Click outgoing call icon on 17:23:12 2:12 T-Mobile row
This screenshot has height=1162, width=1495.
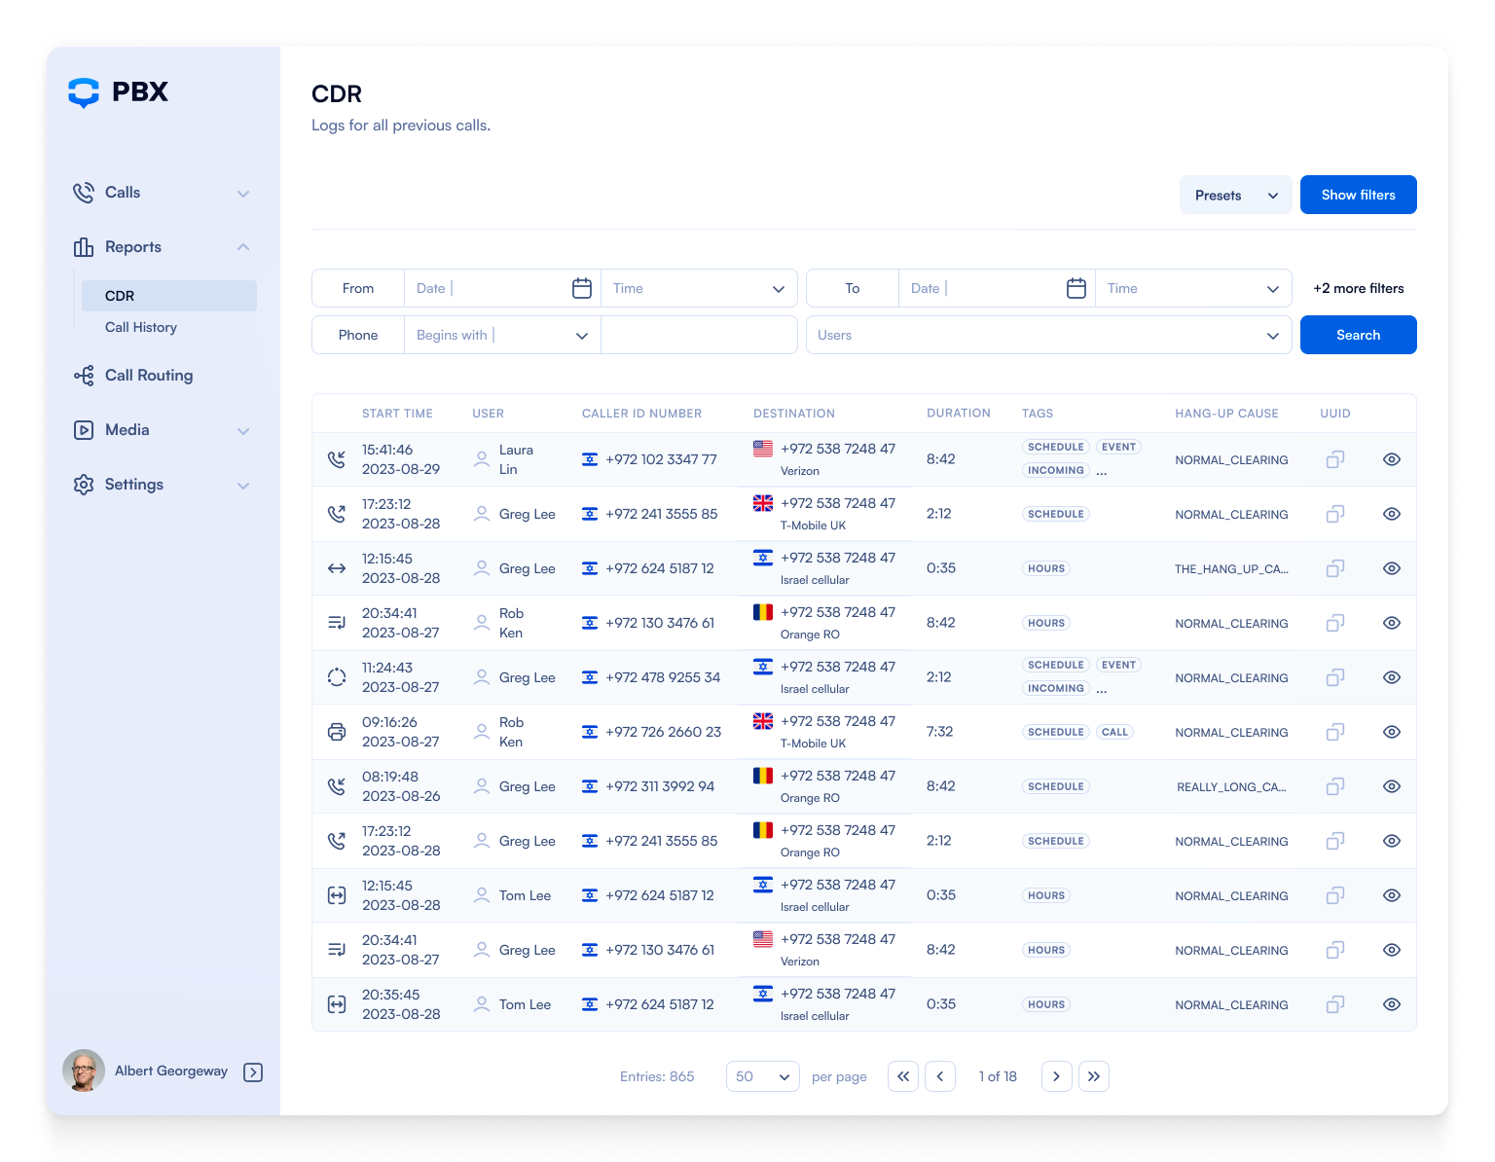coord(337,514)
